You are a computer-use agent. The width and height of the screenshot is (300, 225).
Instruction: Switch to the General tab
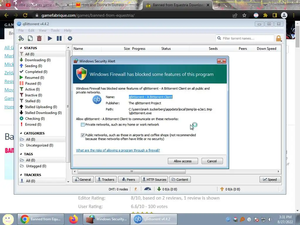click(83, 180)
